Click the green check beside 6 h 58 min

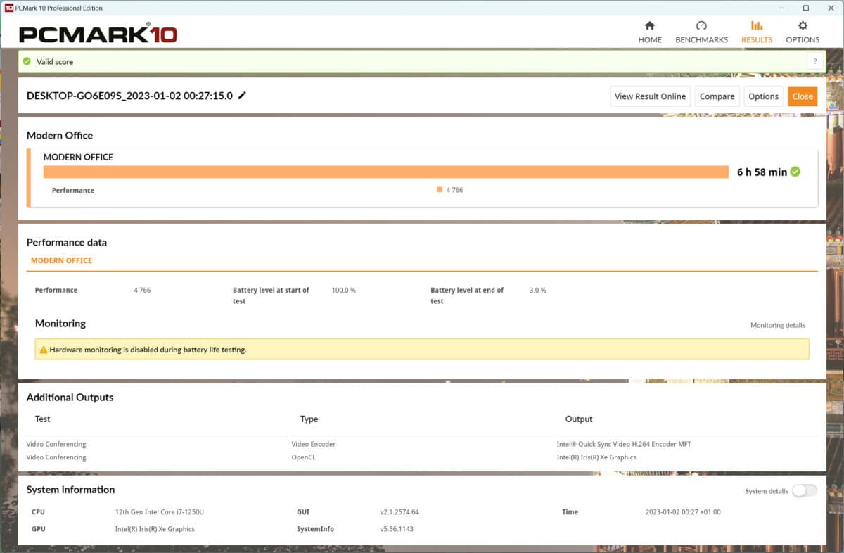(x=795, y=171)
